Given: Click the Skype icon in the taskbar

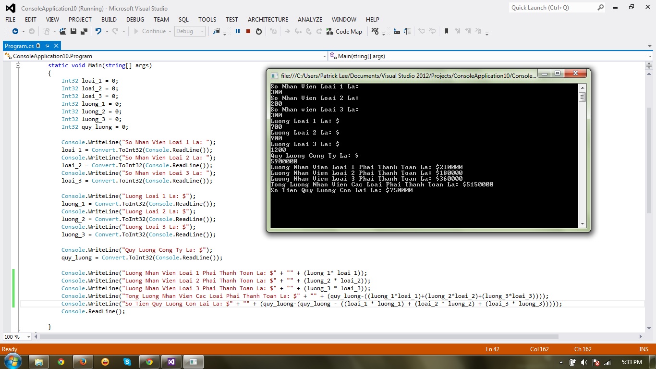Looking at the screenshot, I should pos(127,362).
